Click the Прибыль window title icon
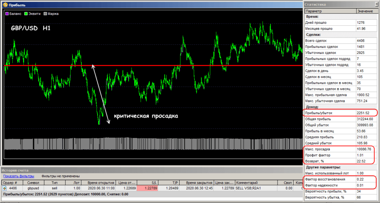 (4, 4)
